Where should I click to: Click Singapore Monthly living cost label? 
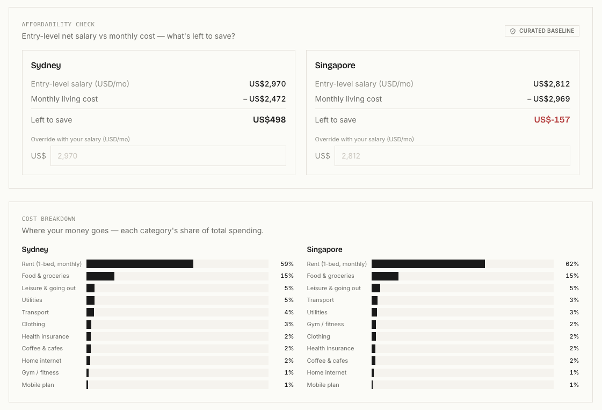[348, 99]
